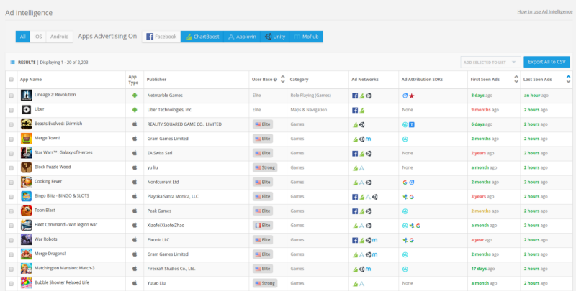Image resolution: width=576 pixels, height=291 pixels.
Task: Click the Fleet Command app icon
Action: coord(26,225)
